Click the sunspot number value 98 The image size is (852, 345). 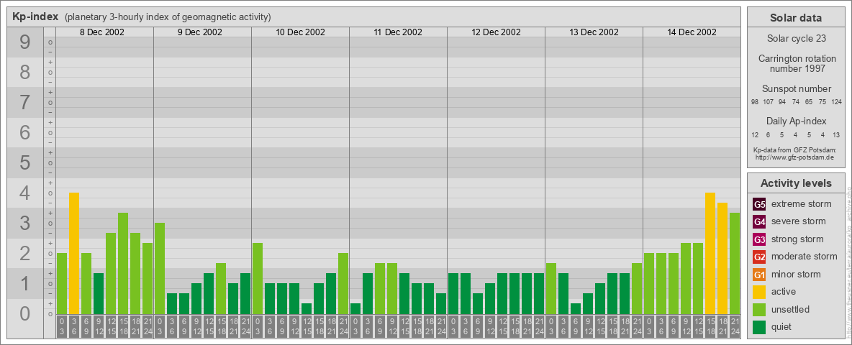755,102
